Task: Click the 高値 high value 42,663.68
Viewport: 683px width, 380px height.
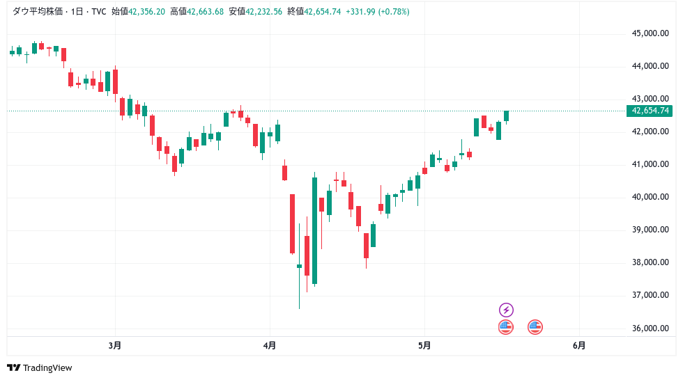Action: pos(206,12)
